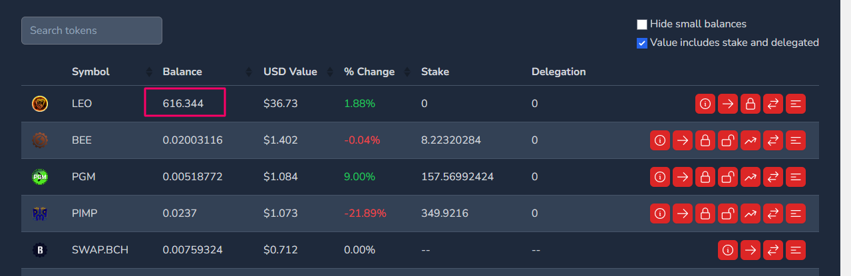Image resolution: width=851 pixels, height=276 pixels.
Task: Click delegate trend-arrow icon for BEE
Action: pyautogui.click(x=751, y=140)
